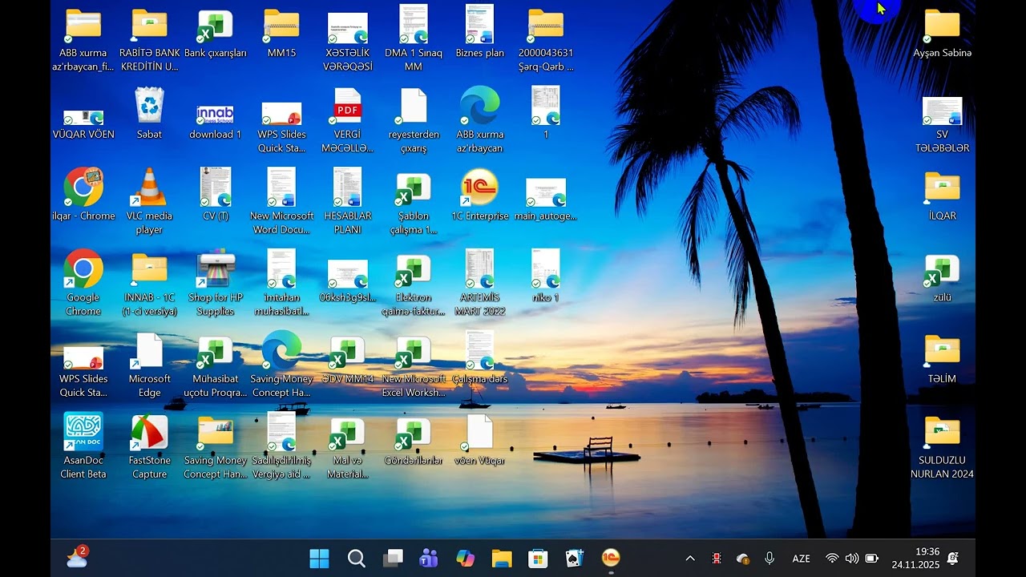The image size is (1026, 577).
Task: Select the AsanDoc Client Beta icon
Action: coord(83,446)
